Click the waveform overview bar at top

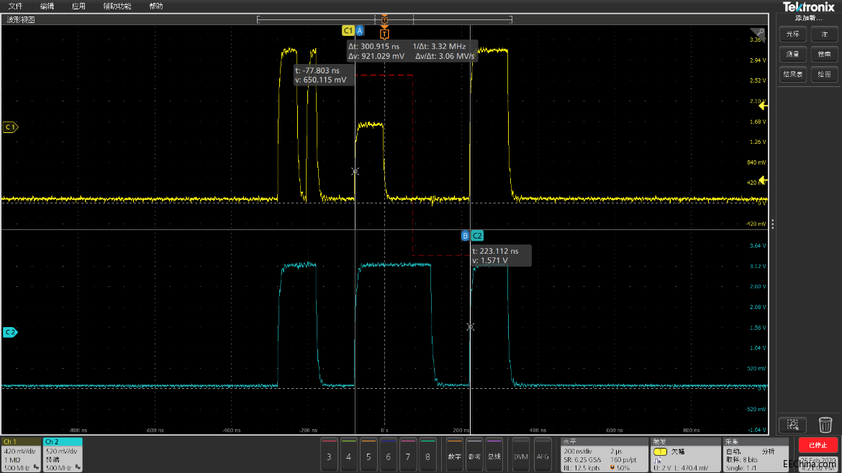pyautogui.click(x=384, y=20)
